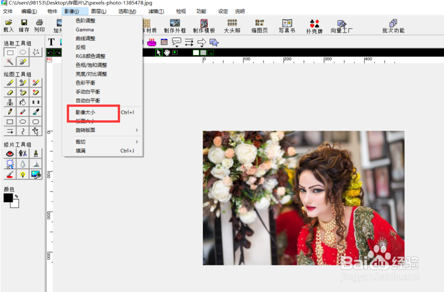Click the Print (列印) toolbar icon
Viewport: 444px width, 292px height.
(40, 26)
